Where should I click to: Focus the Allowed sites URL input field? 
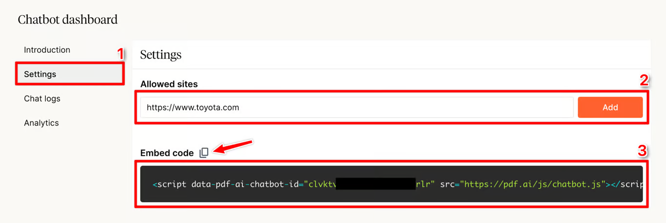point(357,107)
